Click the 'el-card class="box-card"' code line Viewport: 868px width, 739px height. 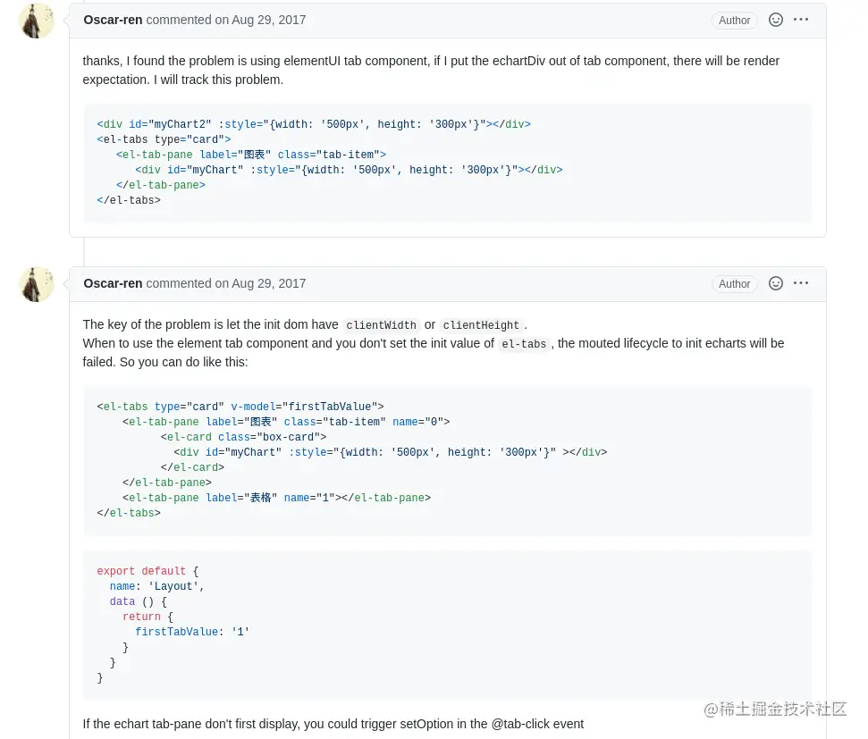(243, 437)
